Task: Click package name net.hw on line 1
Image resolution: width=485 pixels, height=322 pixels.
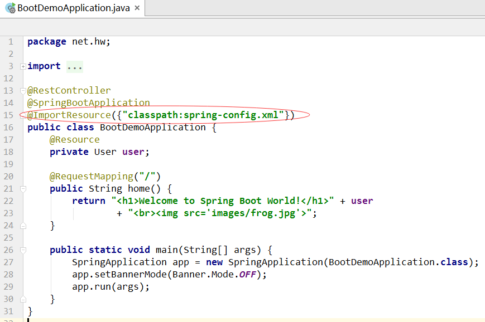Action: [89, 42]
